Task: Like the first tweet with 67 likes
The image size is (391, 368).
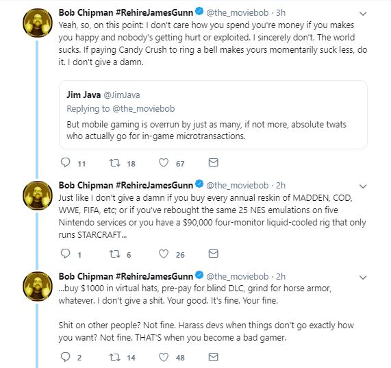Action: (x=164, y=163)
